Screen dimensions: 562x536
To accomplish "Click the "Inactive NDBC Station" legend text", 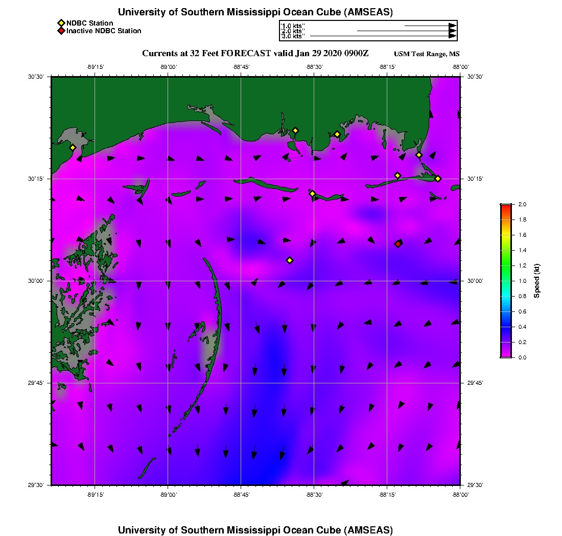I will tap(104, 31).
